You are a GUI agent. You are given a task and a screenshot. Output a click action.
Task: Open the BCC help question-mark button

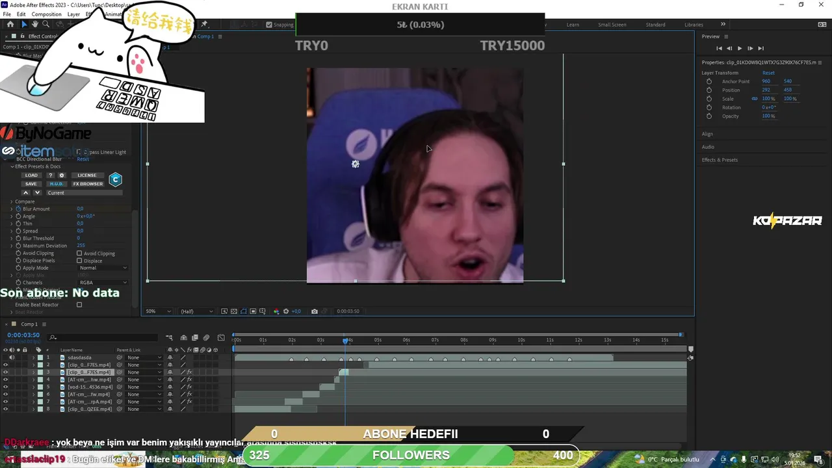(x=50, y=175)
